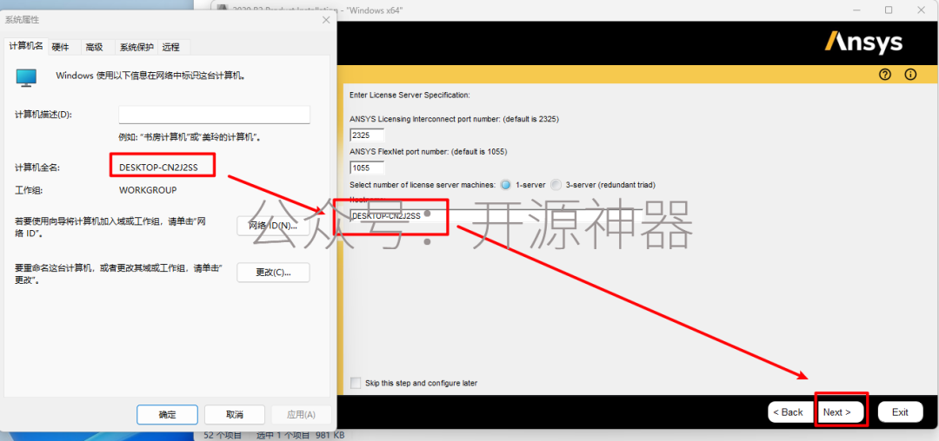Switch to the 高级 tab
939x441 pixels.
[x=94, y=47]
